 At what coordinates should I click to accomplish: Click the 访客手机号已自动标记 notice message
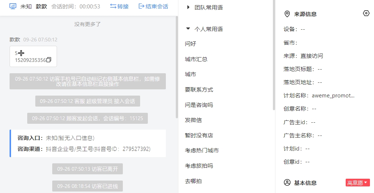pyautogui.click(x=88, y=81)
